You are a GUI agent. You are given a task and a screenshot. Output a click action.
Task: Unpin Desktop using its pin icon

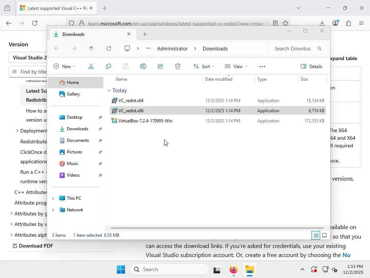(100, 117)
